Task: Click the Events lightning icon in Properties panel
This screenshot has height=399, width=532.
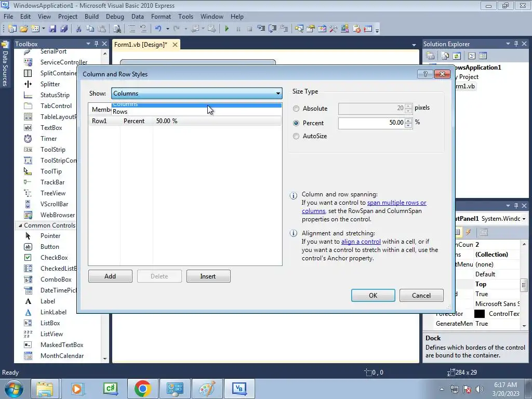Action: pyautogui.click(x=469, y=232)
